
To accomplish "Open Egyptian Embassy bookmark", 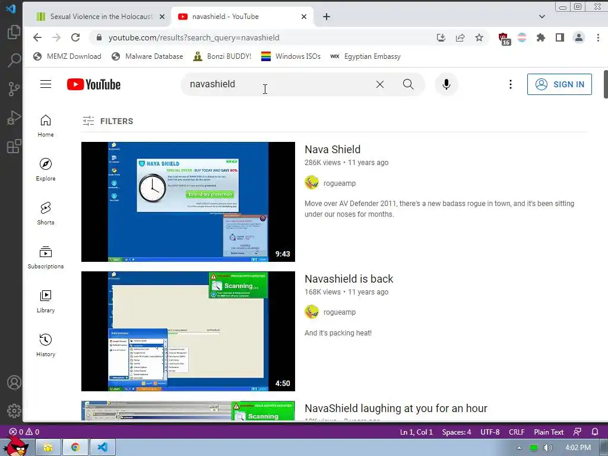I will coord(365,56).
